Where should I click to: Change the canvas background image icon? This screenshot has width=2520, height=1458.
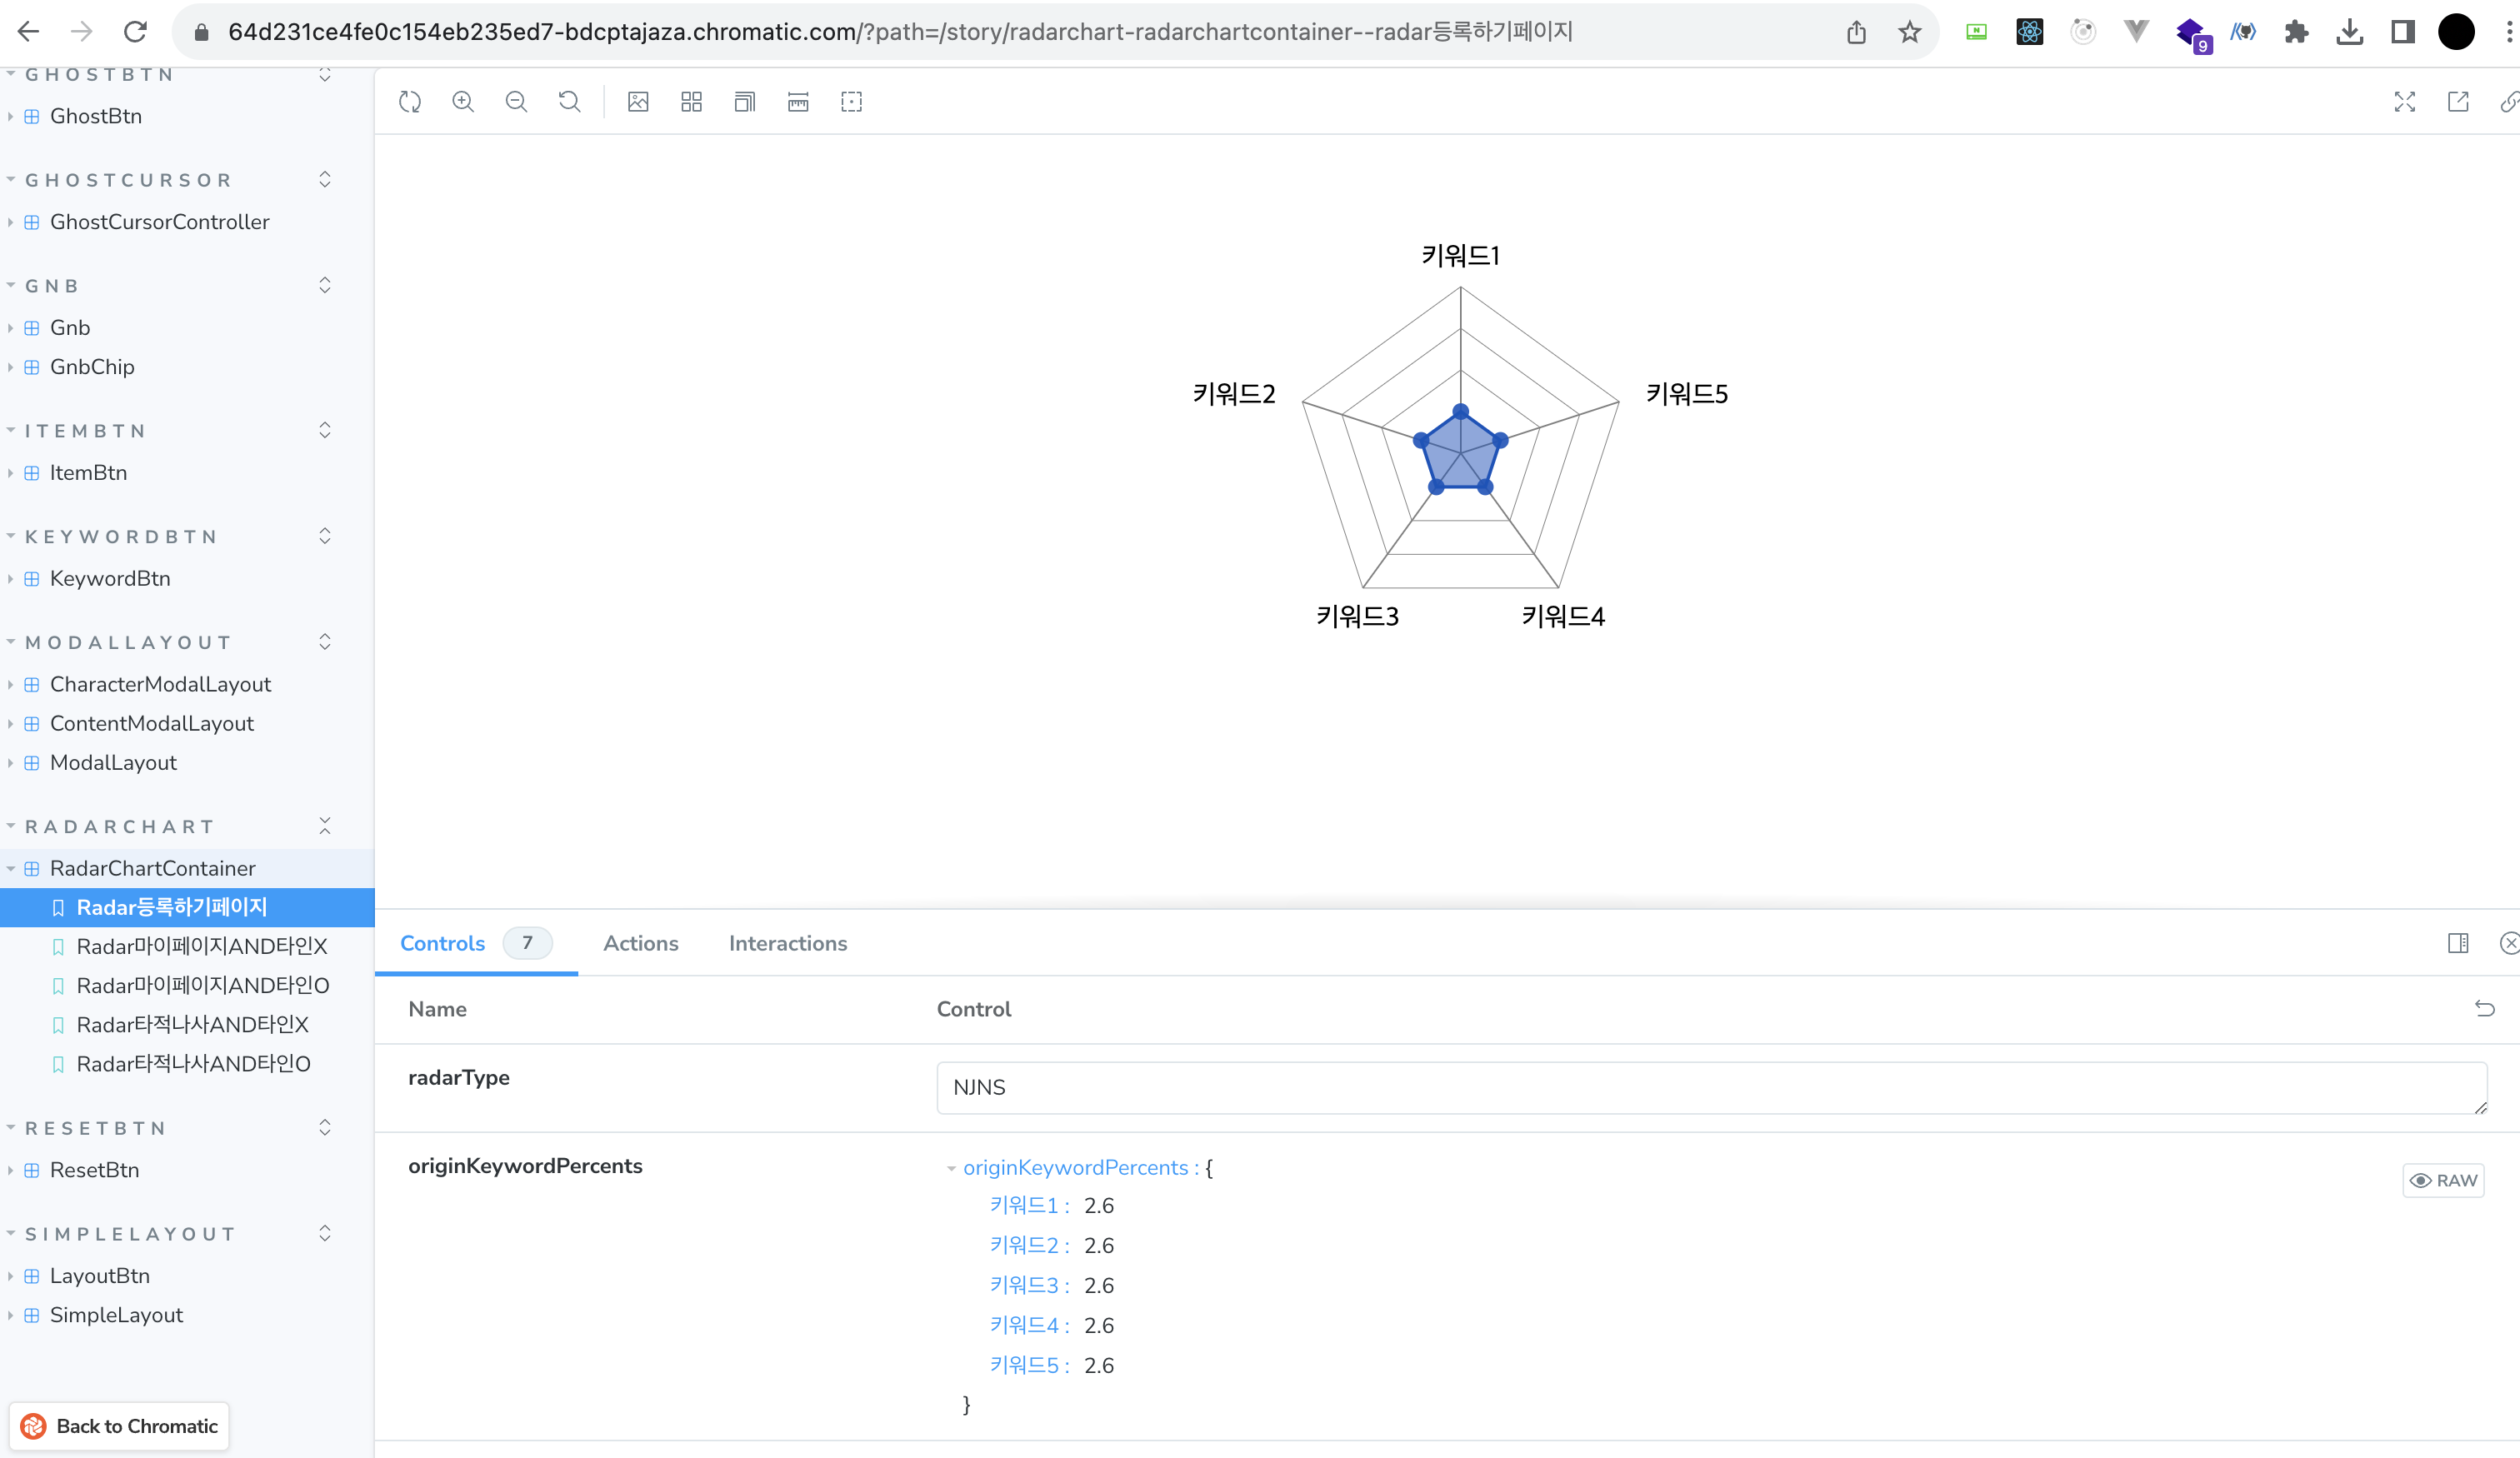[x=638, y=102]
